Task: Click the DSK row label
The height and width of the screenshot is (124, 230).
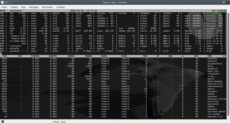Action: pyautogui.click(x=2, y=43)
